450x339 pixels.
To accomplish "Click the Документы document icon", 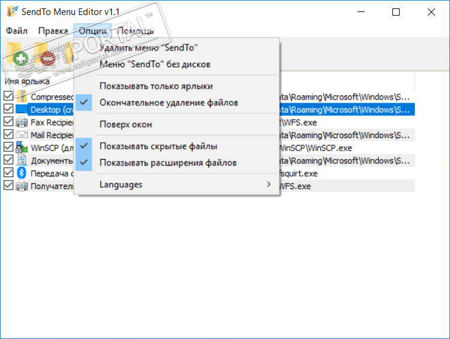I will click(22, 160).
